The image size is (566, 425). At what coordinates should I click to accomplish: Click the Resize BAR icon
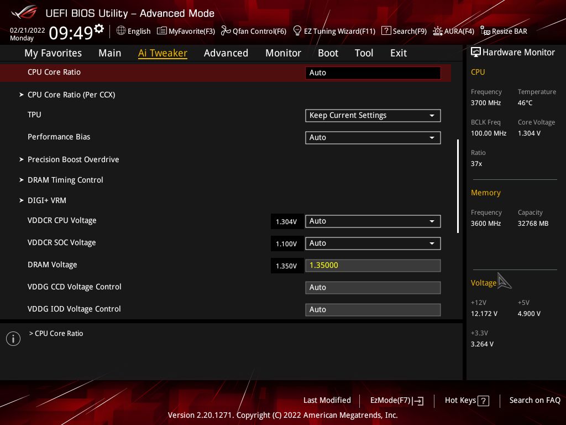pyautogui.click(x=485, y=31)
